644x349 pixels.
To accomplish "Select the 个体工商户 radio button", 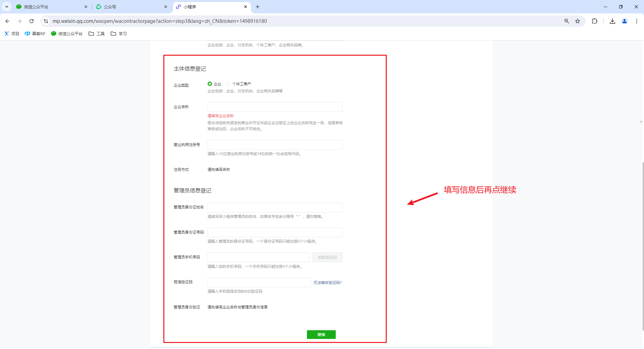I will click(228, 84).
